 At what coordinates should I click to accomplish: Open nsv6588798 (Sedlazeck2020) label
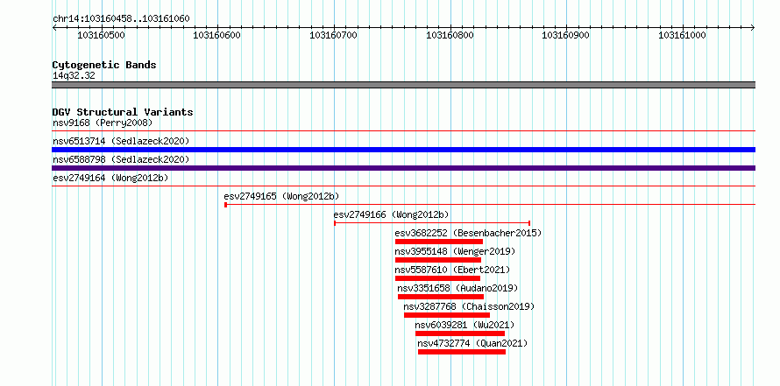(121, 159)
